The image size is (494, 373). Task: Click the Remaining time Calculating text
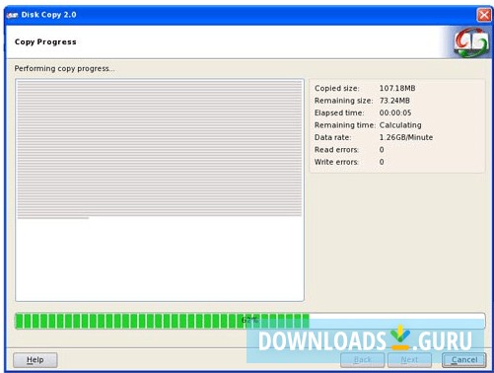point(400,125)
